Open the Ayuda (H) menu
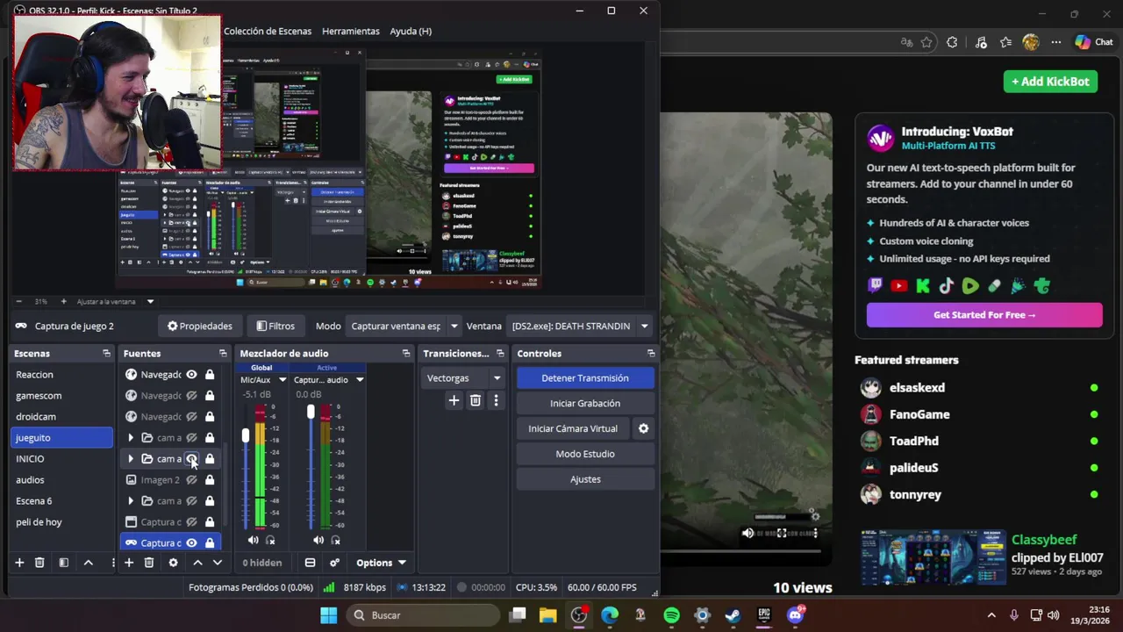Screen dimensions: 1123x632 [x=411, y=31]
